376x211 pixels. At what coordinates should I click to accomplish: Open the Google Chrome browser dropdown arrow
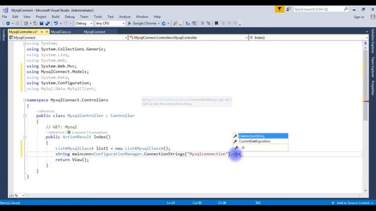click(159, 23)
